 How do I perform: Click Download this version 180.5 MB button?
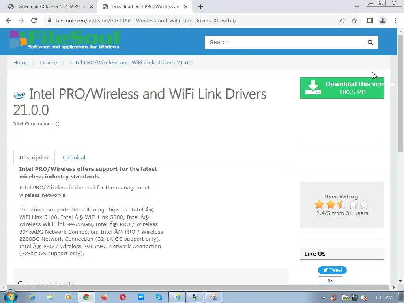pos(342,88)
